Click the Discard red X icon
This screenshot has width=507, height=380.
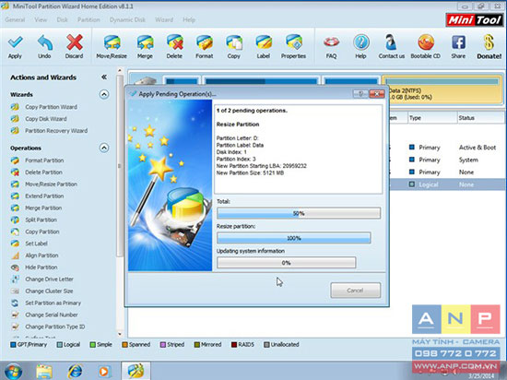(75, 42)
